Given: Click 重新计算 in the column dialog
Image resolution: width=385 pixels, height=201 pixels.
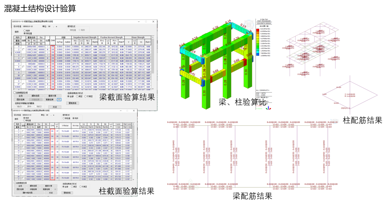Looking at the screenshot, I should tap(49, 186).
